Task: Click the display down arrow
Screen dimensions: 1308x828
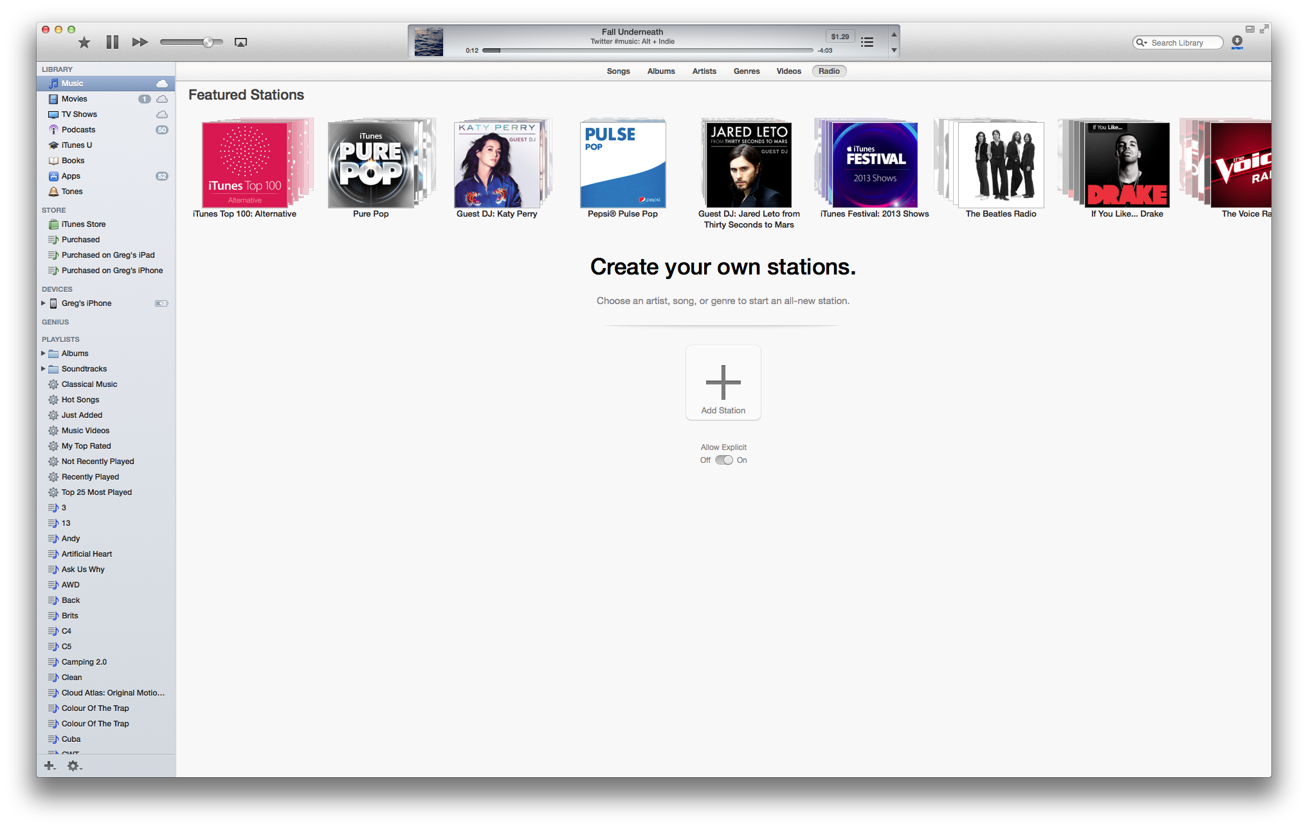Action: click(x=894, y=50)
